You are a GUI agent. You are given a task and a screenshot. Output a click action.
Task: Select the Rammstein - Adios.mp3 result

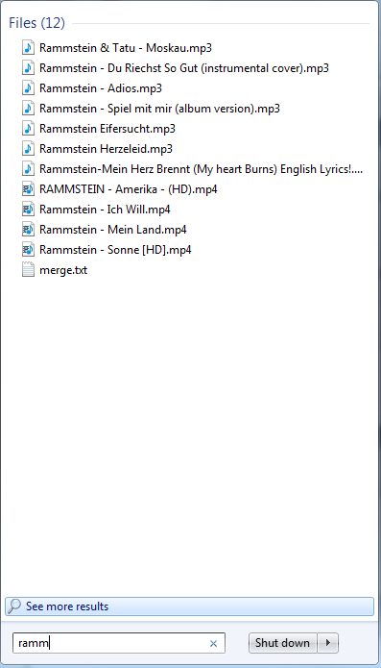[101, 88]
